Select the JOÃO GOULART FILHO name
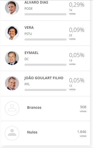The width and height of the screenshot is (93, 148). [44, 78]
